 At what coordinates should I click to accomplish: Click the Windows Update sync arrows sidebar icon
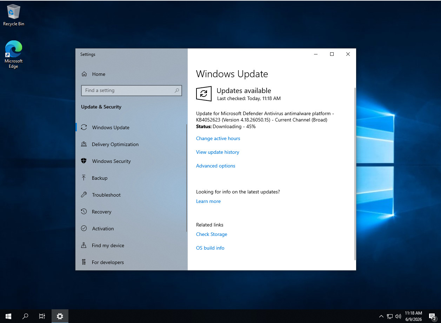pos(84,127)
